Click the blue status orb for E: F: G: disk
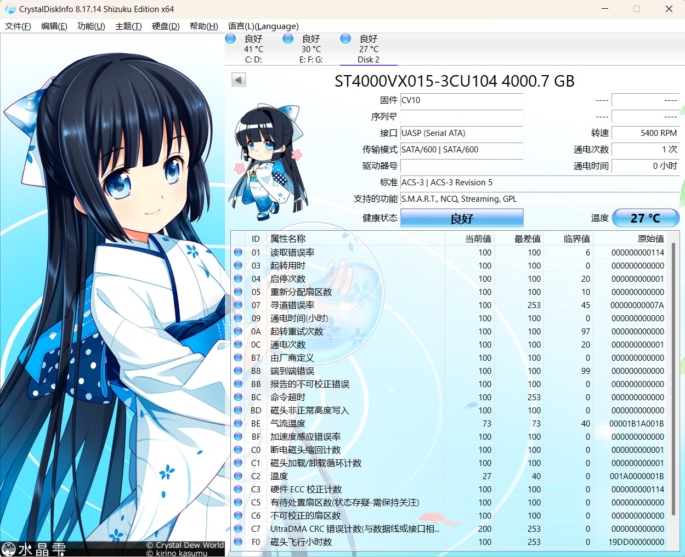The height and width of the screenshot is (557, 685). pos(288,38)
